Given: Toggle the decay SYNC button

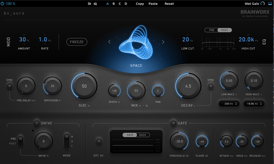Looking at the screenshot, I should click(x=211, y=86).
